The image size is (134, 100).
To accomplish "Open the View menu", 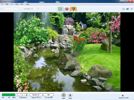I will [x=17, y=4].
